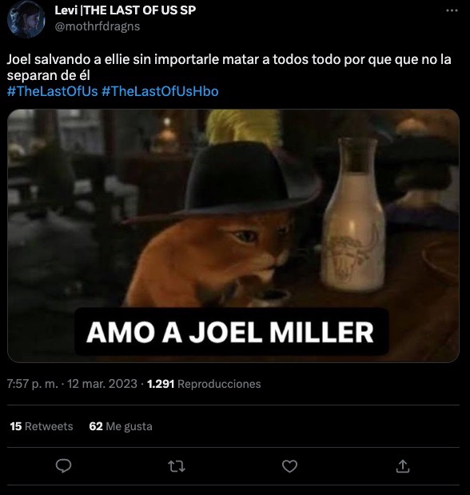Click the reply speech bubble icon
Screen dimensions: 470x495
point(63,466)
